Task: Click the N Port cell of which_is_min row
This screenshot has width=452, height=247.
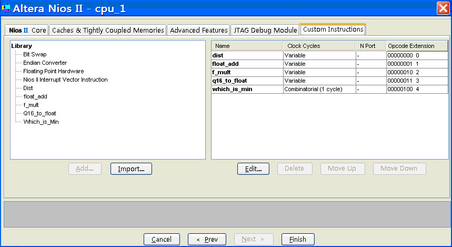Action: click(371, 89)
